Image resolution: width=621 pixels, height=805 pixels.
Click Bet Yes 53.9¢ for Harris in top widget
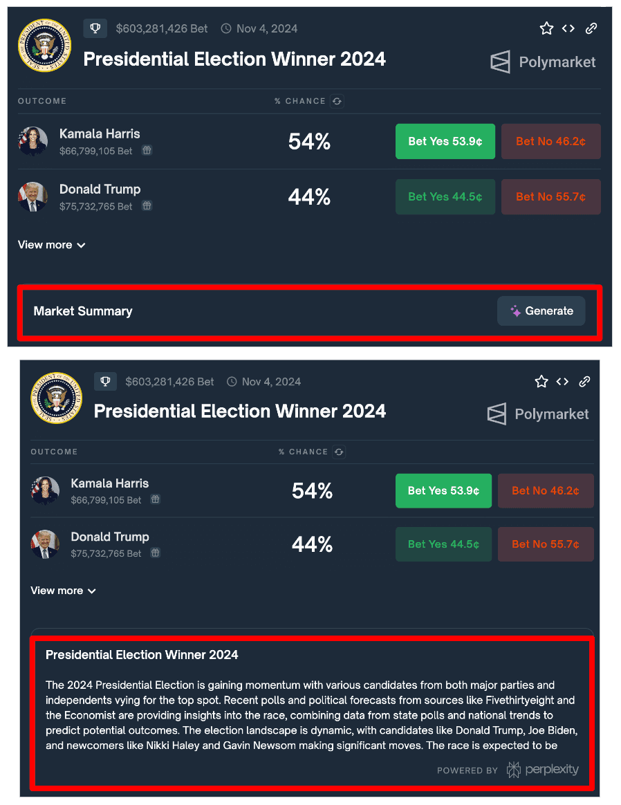(445, 141)
